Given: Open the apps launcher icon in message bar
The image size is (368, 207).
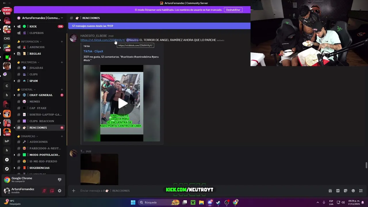Looking at the screenshot, I should pos(361,191).
